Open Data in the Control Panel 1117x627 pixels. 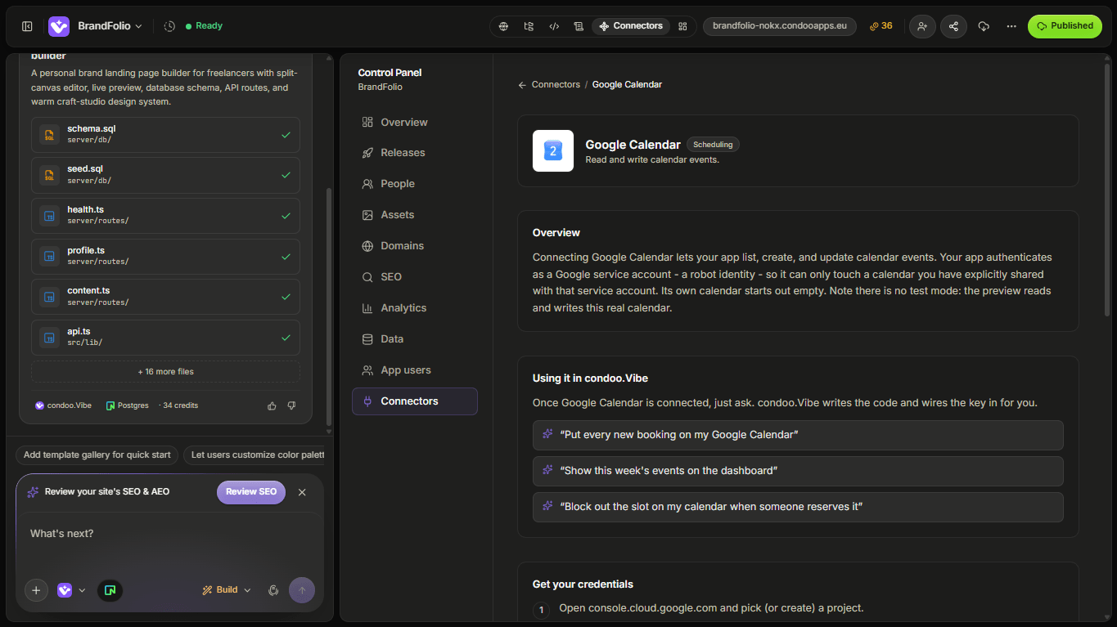coord(415,339)
